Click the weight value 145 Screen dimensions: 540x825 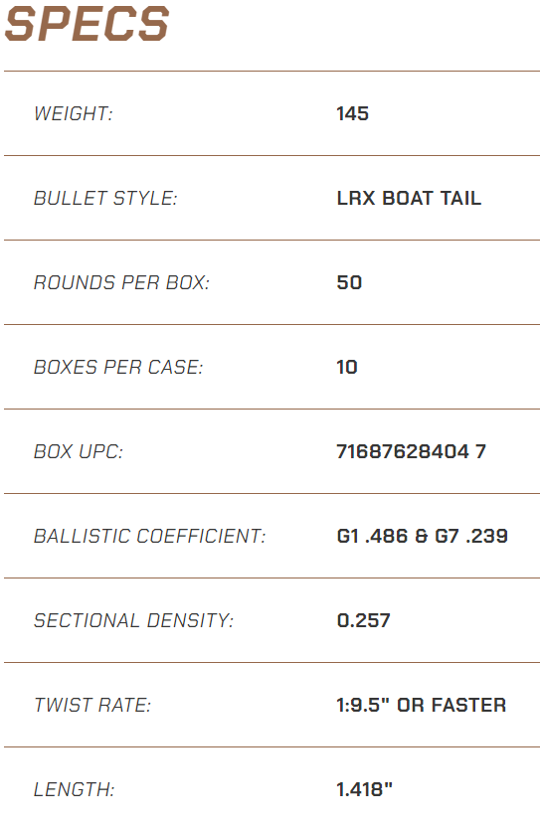pyautogui.click(x=353, y=113)
